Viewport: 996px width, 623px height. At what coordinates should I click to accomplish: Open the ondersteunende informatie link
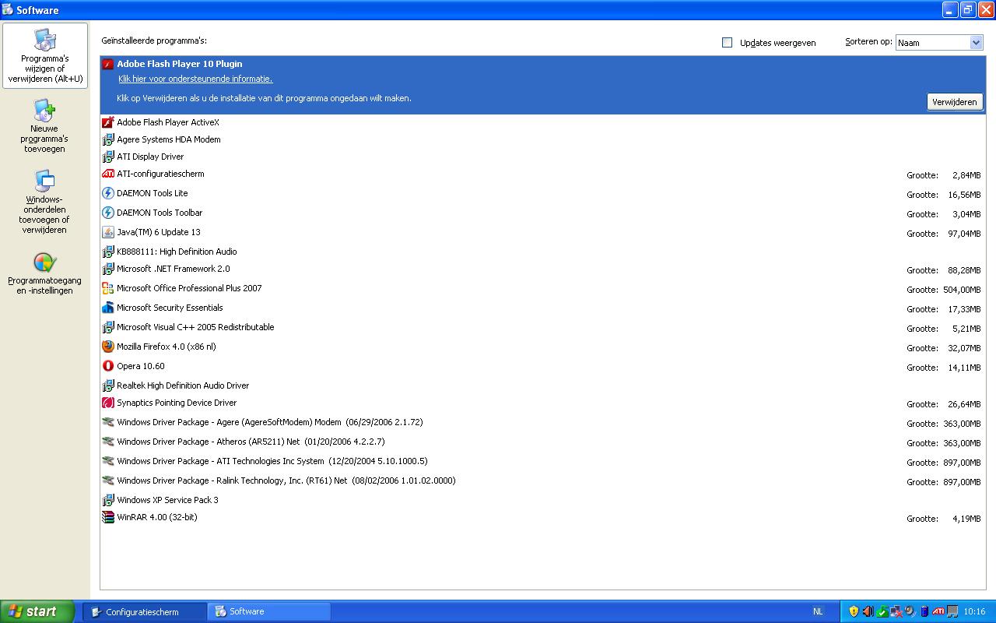tap(195, 79)
